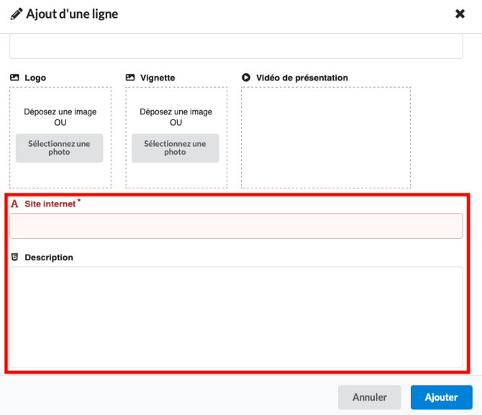This screenshot has width=482, height=415.
Task: Click the Annuler button
Action: pos(370,397)
